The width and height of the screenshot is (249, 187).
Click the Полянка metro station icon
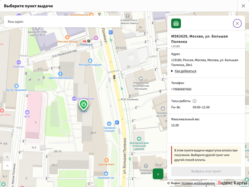point(85,41)
